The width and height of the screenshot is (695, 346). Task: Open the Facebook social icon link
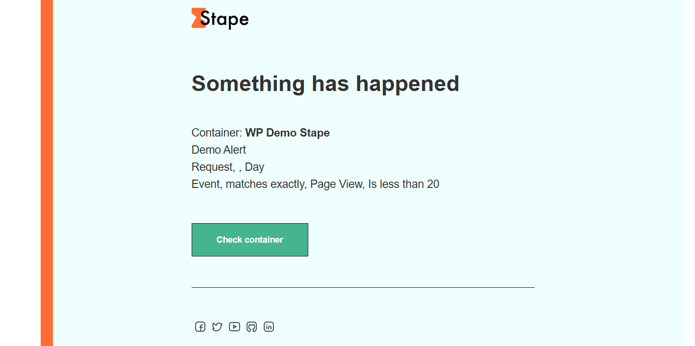(200, 327)
